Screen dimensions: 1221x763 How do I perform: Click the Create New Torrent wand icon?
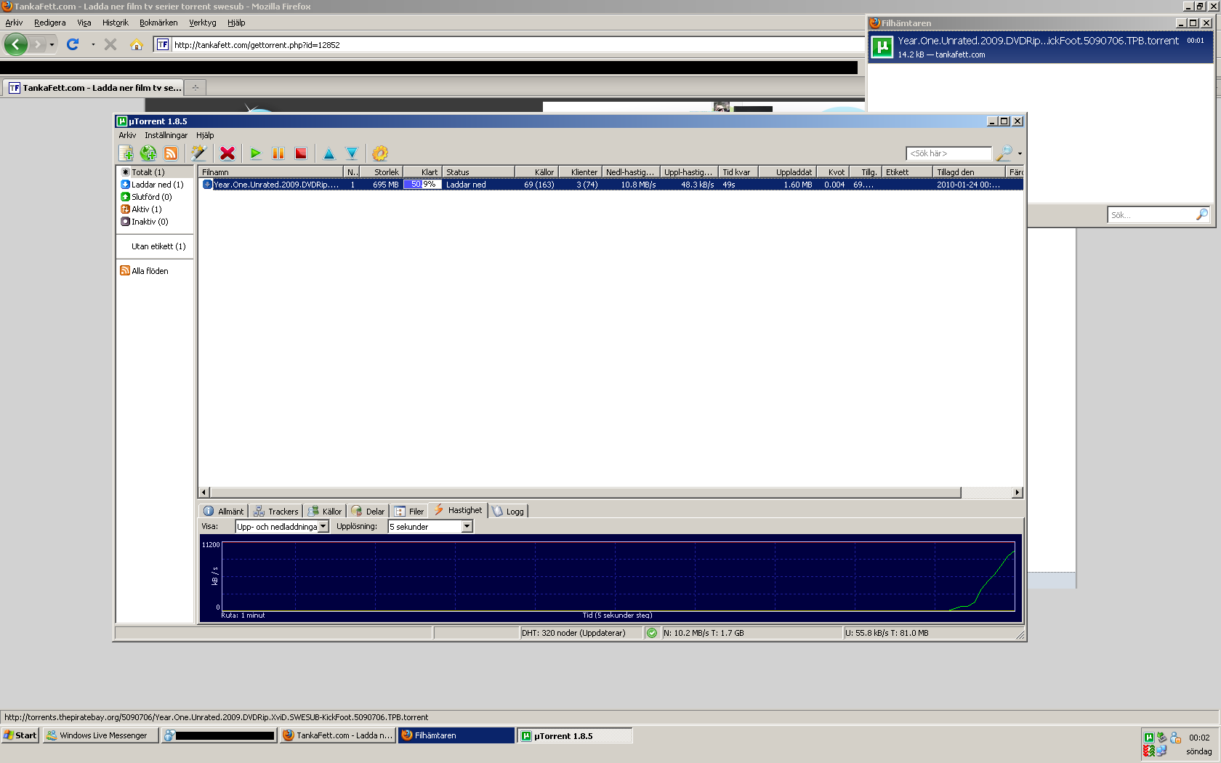tap(198, 153)
